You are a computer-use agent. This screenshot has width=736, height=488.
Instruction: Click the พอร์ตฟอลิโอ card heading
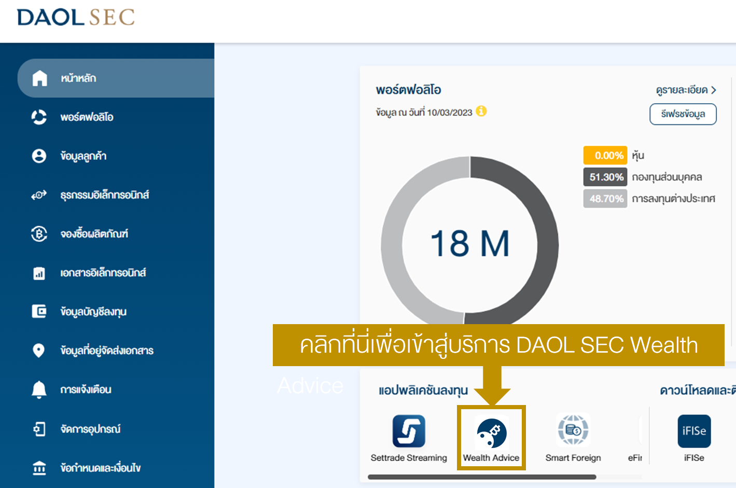point(409,90)
